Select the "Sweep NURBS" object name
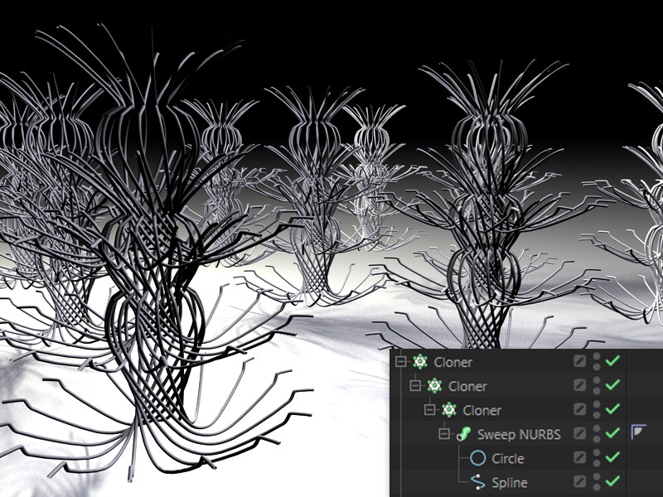Image resolution: width=663 pixels, height=497 pixels. [519, 434]
